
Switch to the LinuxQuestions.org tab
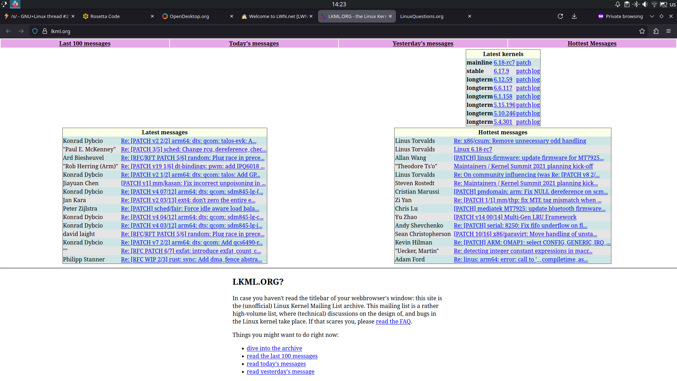[x=421, y=16]
